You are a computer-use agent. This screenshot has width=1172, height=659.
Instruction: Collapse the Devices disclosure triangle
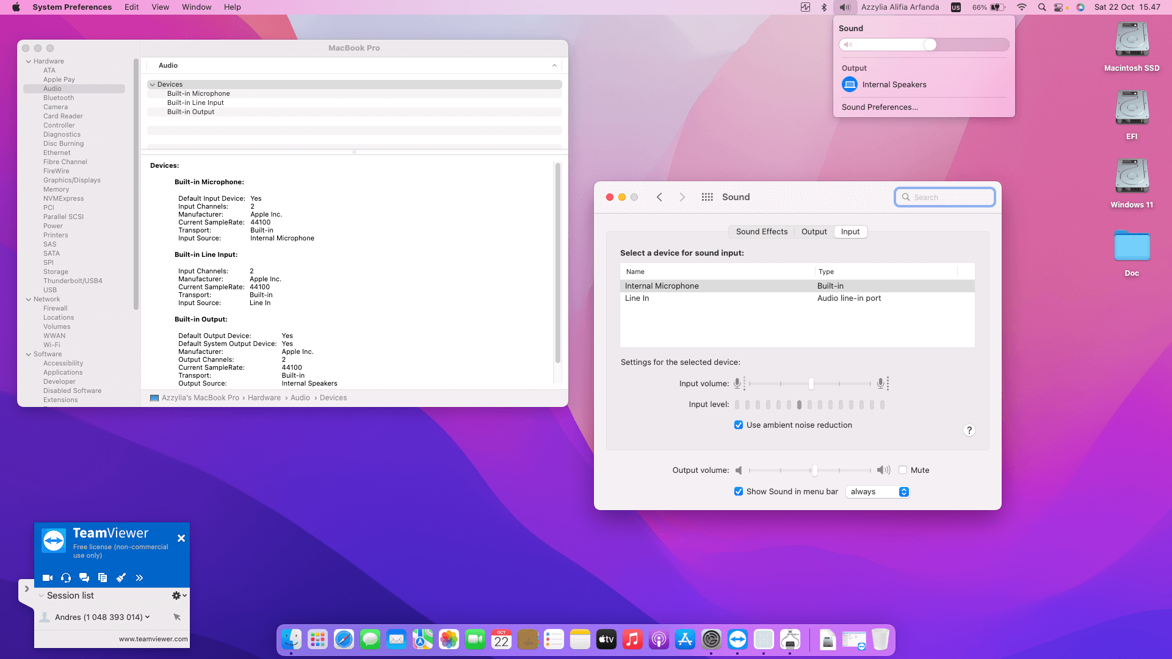pyautogui.click(x=153, y=85)
